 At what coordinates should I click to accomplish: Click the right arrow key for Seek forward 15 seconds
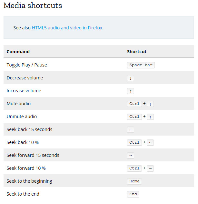coord(131,156)
